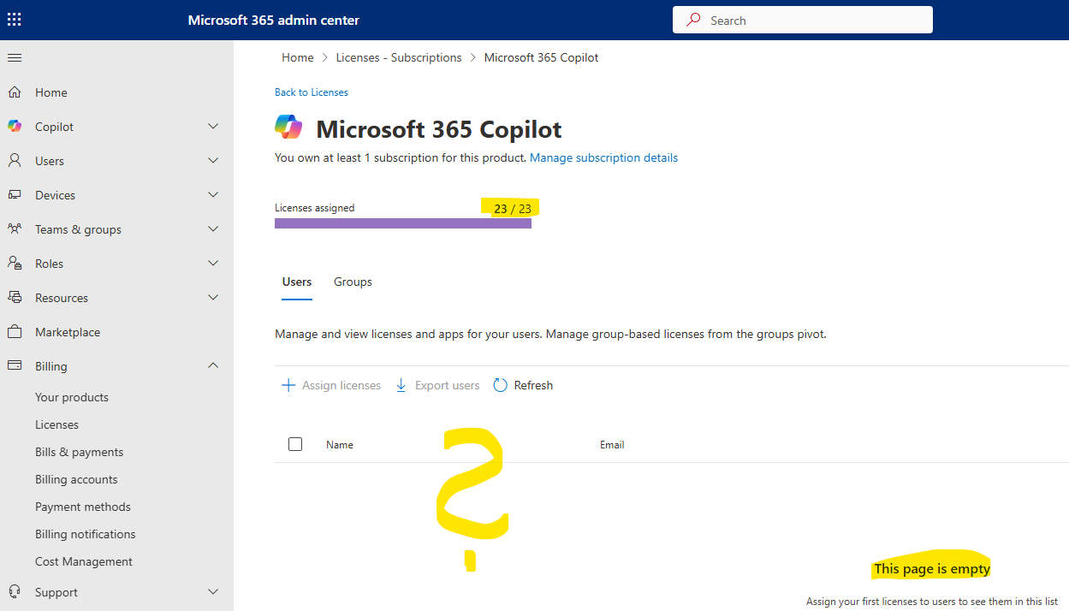The width and height of the screenshot is (1069, 611).
Task: Switch to the Groups tab
Action: tap(353, 282)
